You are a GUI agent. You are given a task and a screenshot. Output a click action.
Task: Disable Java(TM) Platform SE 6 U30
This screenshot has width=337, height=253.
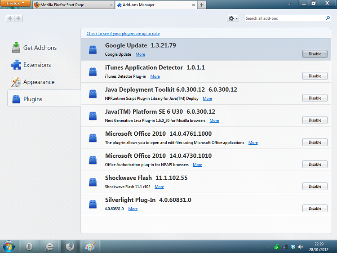(x=315, y=120)
